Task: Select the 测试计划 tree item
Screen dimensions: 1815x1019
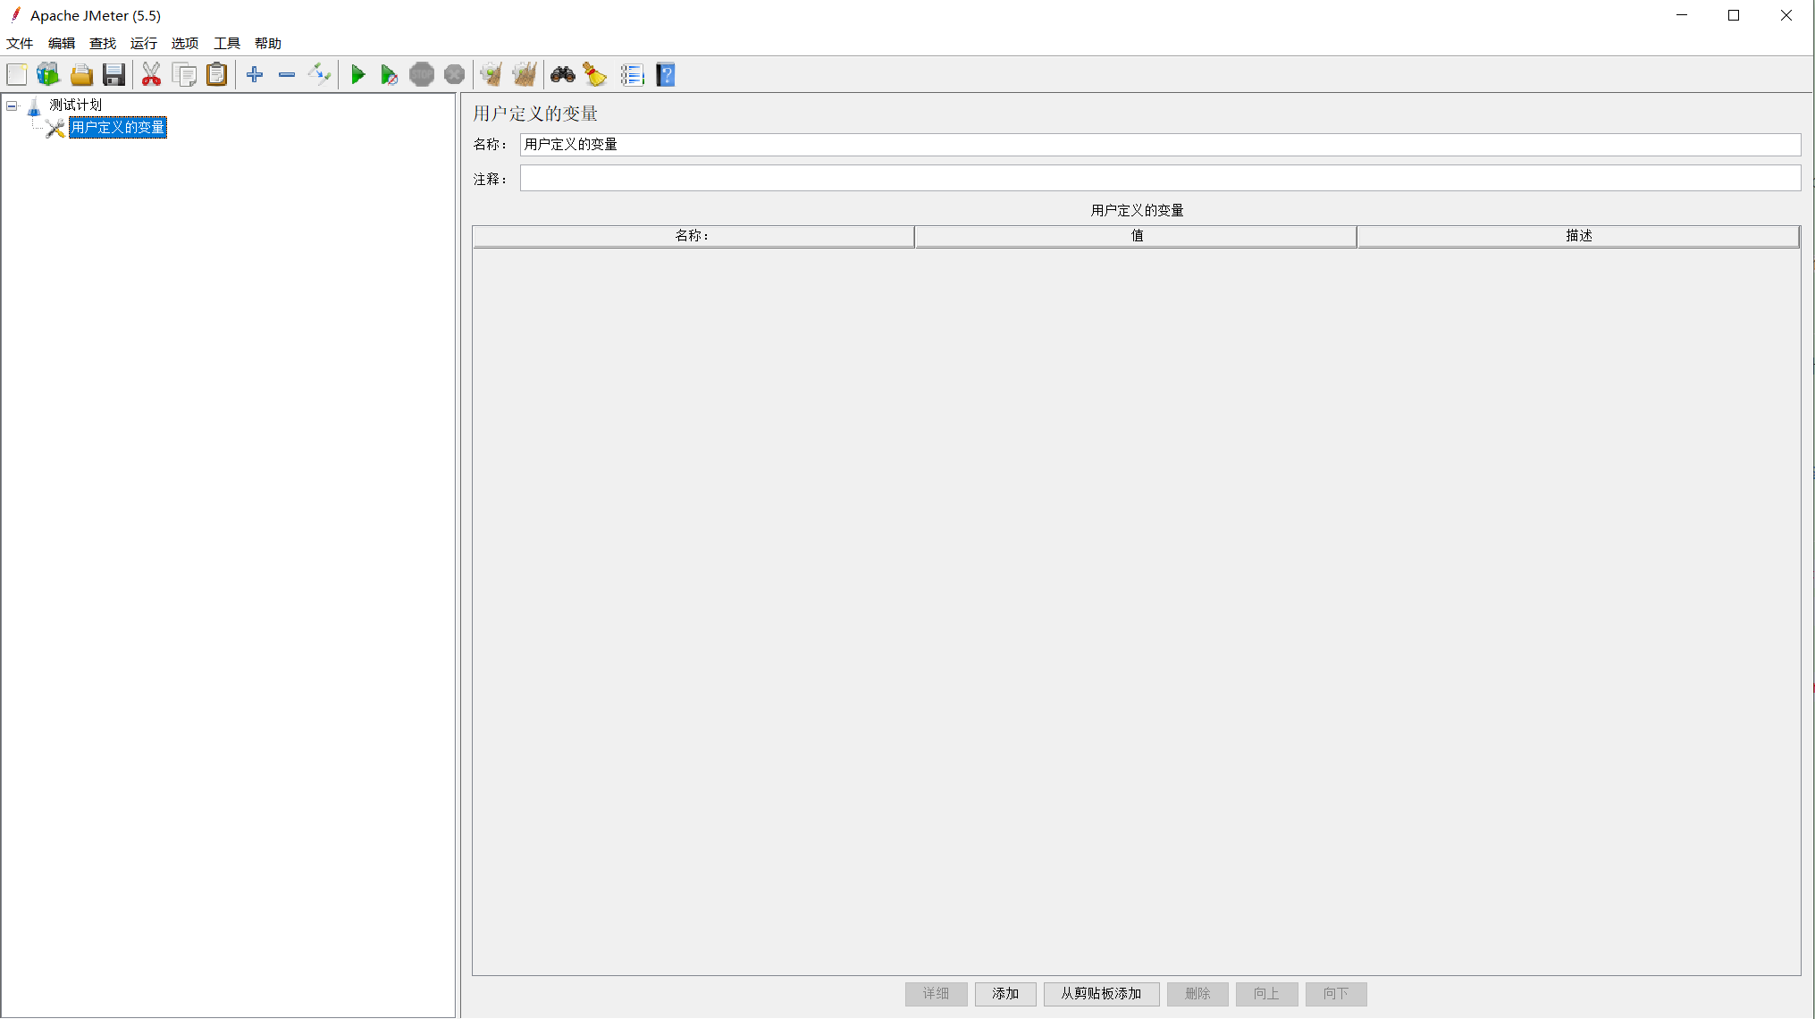Action: [76, 105]
